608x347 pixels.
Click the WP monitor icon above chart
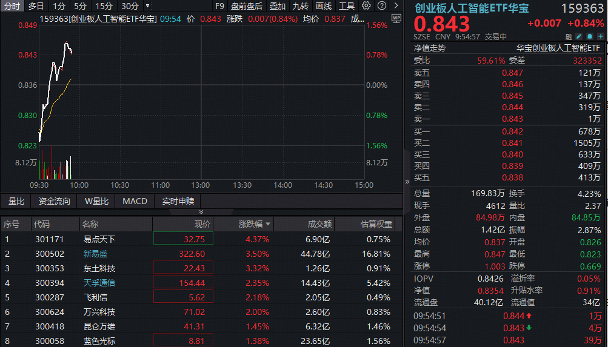[x=396, y=18]
